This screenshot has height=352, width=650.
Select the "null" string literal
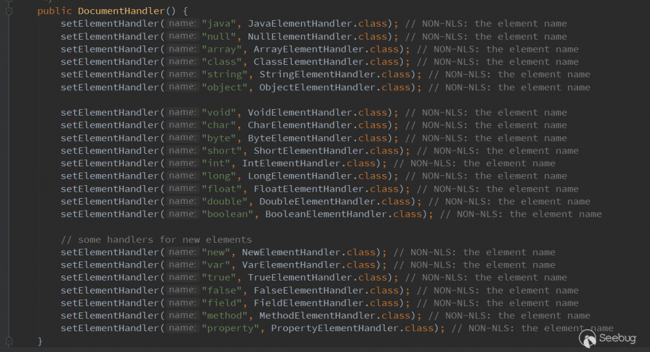(x=218, y=36)
